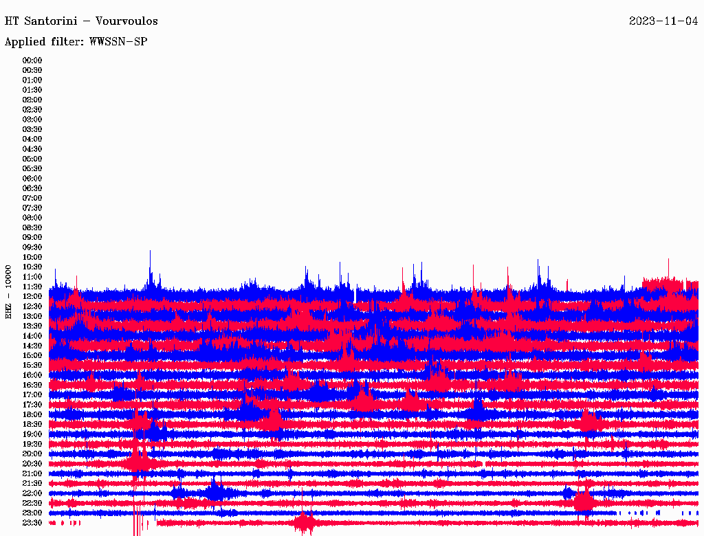This screenshot has height=536, width=704.
Task: Select the 22:00 time label
Action: (x=32, y=493)
